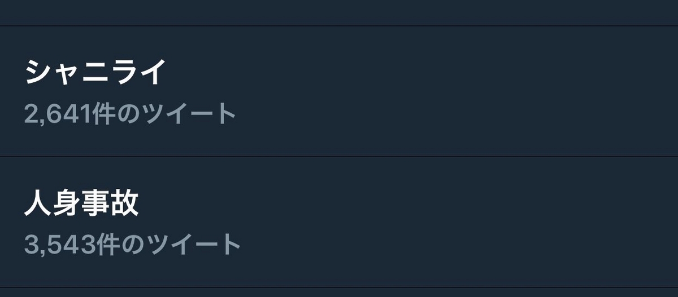
Task: Tap the partially visible row below 人身事故
Action: (339, 292)
